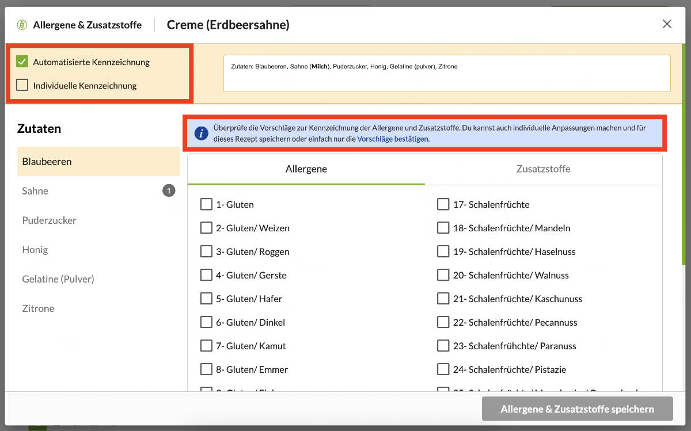Image resolution: width=691 pixels, height=431 pixels.
Task: Open the Allergene tab
Action: [x=306, y=169]
